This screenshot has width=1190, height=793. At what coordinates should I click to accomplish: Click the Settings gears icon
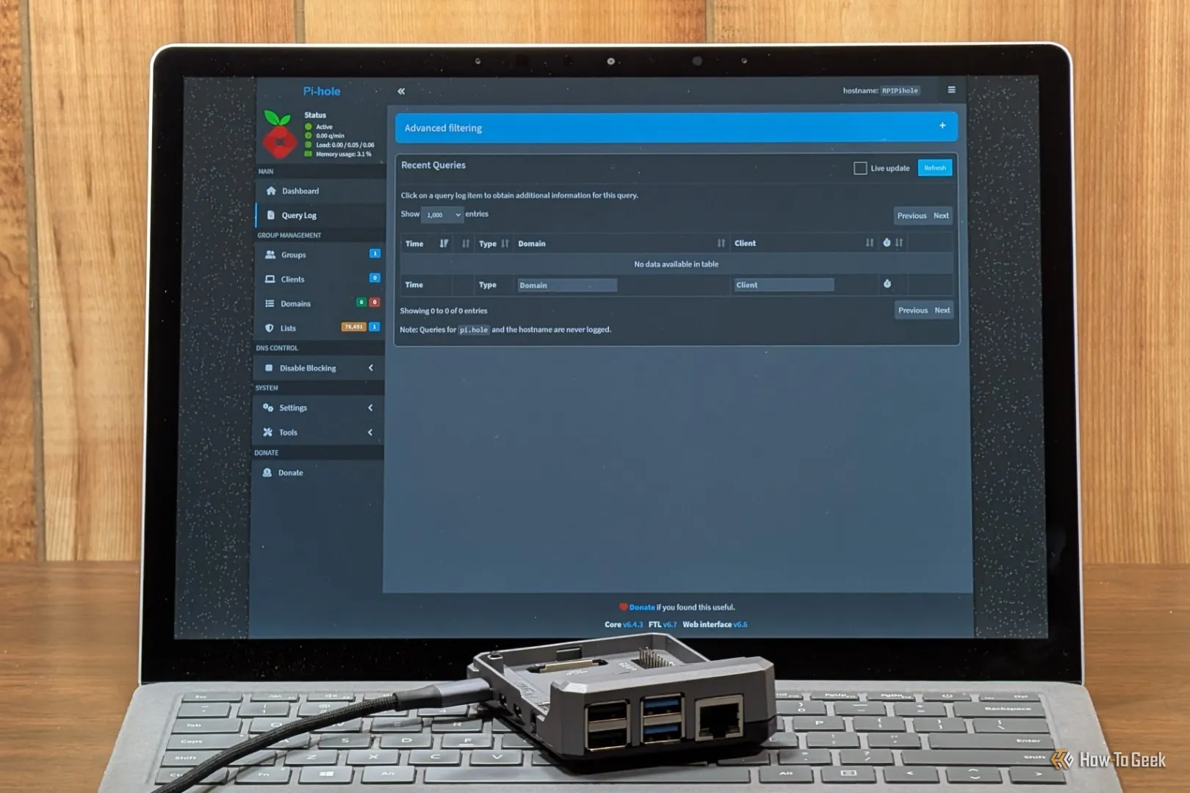coord(268,408)
